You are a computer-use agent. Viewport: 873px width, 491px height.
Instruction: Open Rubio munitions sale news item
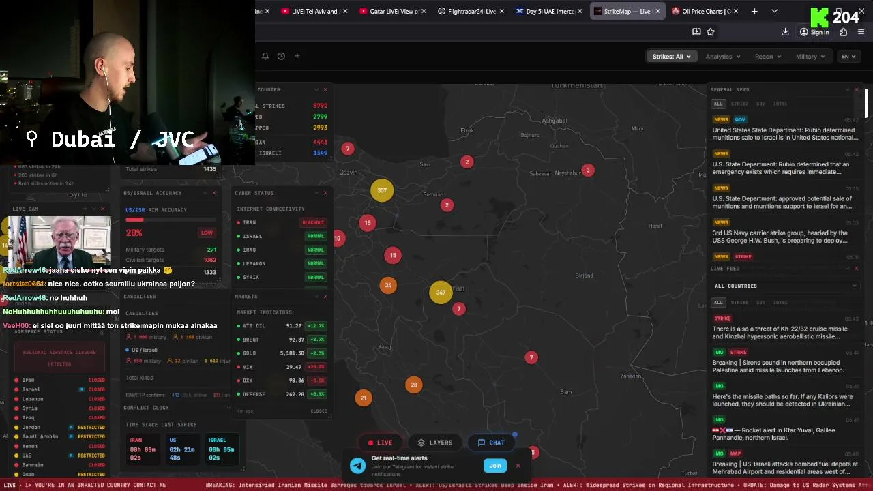[785, 129]
